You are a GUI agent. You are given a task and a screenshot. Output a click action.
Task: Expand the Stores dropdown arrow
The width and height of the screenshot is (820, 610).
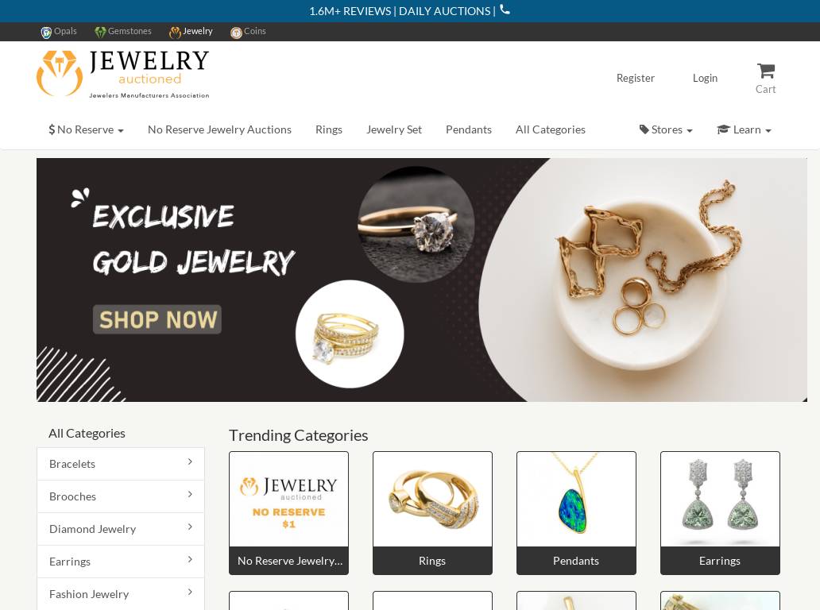(x=689, y=131)
